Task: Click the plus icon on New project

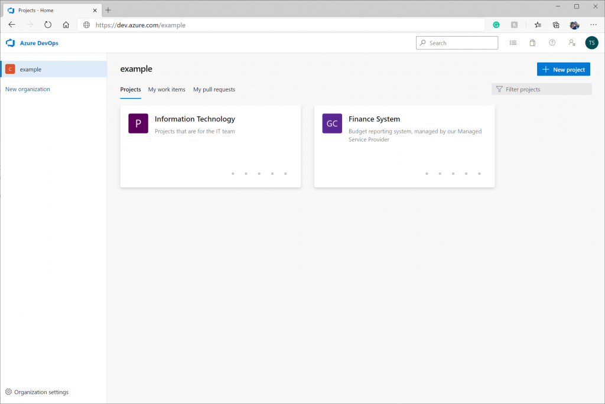Action: click(545, 70)
